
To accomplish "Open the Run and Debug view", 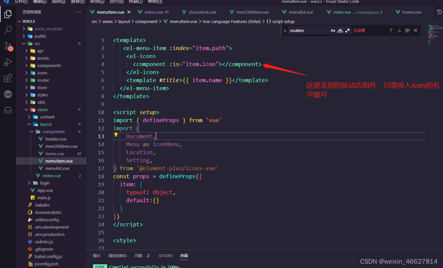I will (x=8, y=62).
